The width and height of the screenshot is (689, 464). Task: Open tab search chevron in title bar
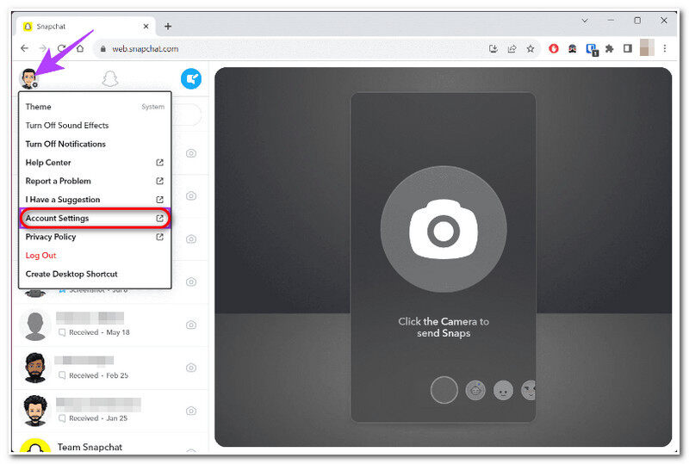pos(585,21)
